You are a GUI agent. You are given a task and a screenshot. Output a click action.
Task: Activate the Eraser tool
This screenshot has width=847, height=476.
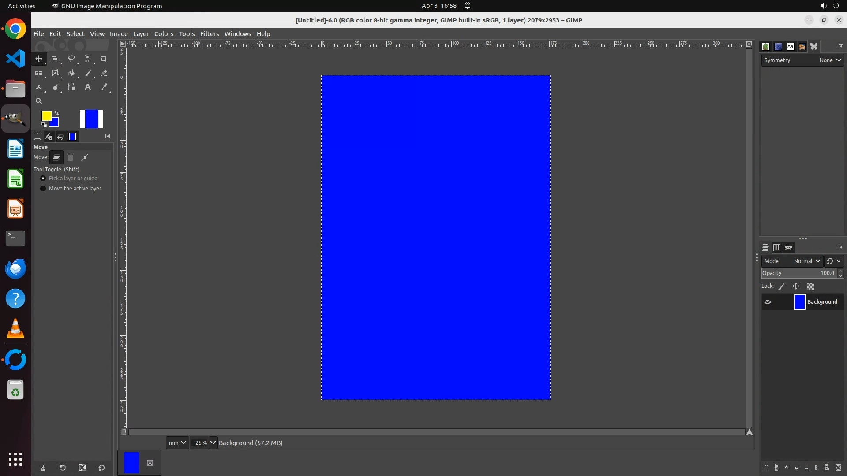click(x=104, y=73)
